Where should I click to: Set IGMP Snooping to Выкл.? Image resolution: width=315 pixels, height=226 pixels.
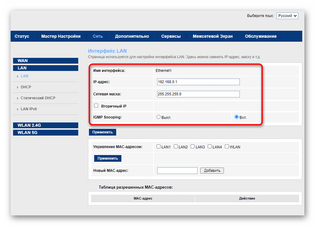pyautogui.click(x=158, y=117)
